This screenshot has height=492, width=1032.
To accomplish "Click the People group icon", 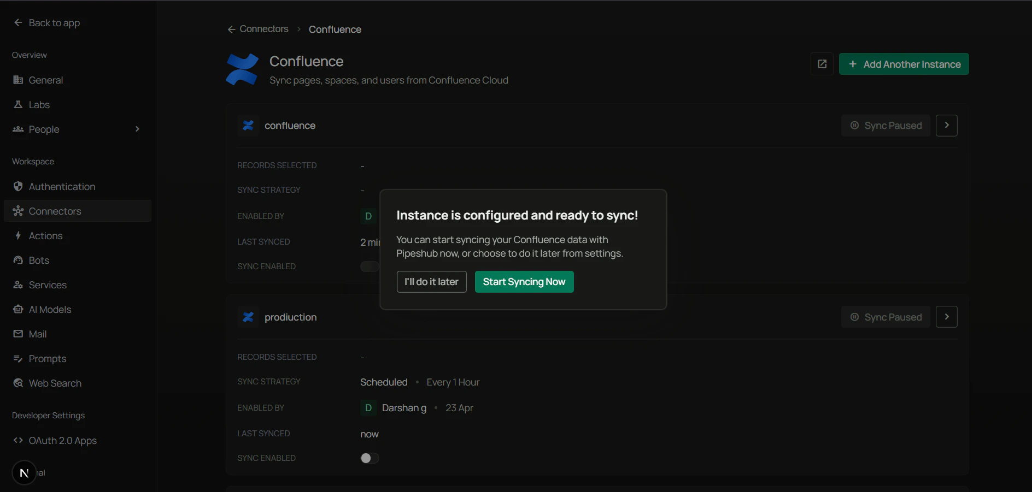I will point(18,129).
